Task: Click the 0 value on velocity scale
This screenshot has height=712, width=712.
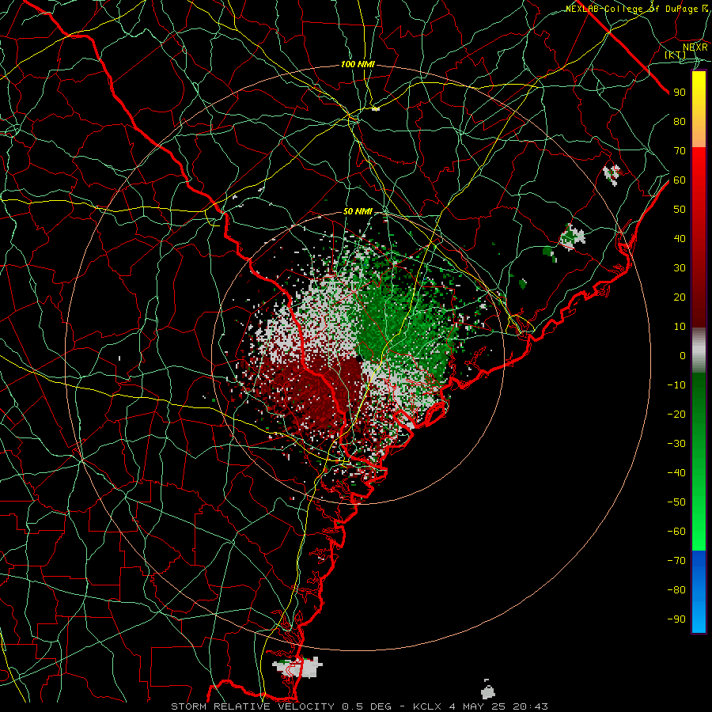Action: click(x=683, y=355)
